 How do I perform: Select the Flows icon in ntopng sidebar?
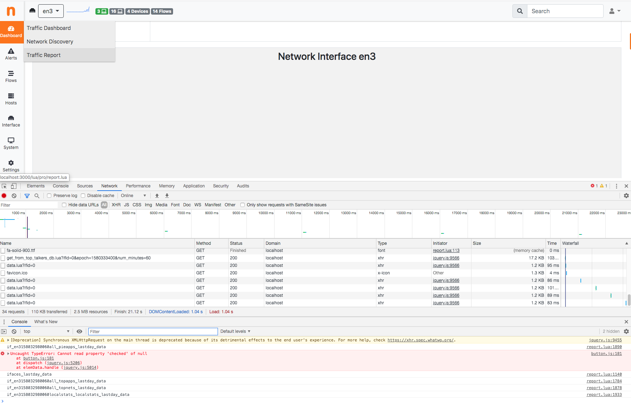pyautogui.click(x=11, y=76)
